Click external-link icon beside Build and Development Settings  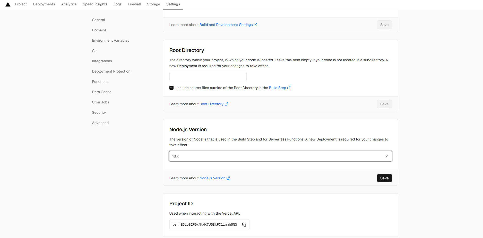coord(255,25)
